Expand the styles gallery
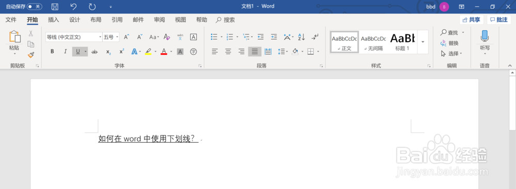The width and height of the screenshot is (516, 189). click(423, 42)
